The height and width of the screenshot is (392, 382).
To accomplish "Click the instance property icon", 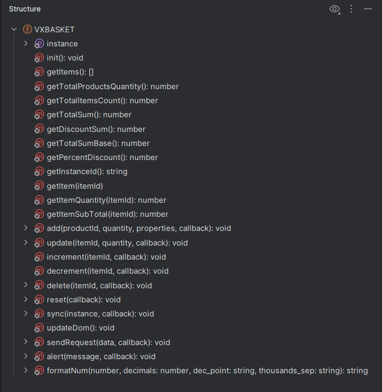I will pyautogui.click(x=40, y=44).
